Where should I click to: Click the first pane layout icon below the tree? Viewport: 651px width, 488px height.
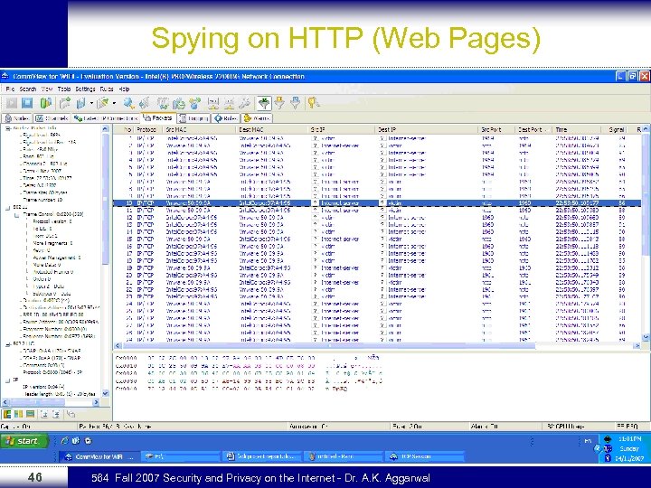(7, 414)
